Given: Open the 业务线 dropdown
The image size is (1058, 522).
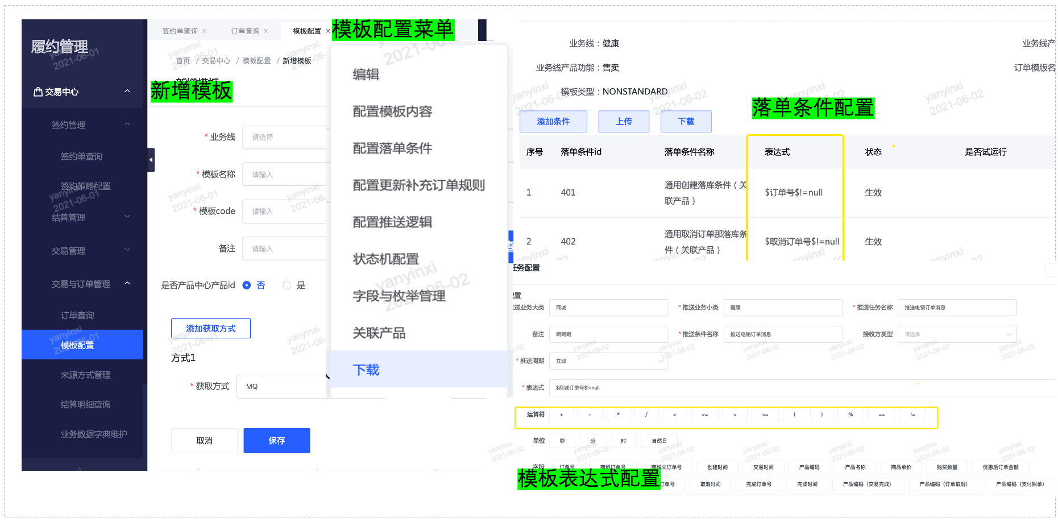Looking at the screenshot, I should point(284,137).
